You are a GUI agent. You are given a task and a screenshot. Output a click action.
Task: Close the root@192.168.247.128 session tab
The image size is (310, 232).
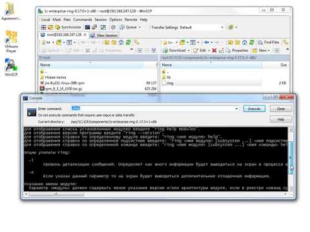tap(85, 35)
